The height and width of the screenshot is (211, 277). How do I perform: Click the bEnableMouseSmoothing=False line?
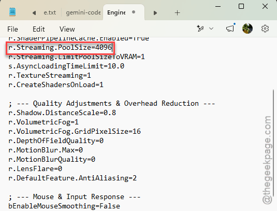click(x=64, y=206)
